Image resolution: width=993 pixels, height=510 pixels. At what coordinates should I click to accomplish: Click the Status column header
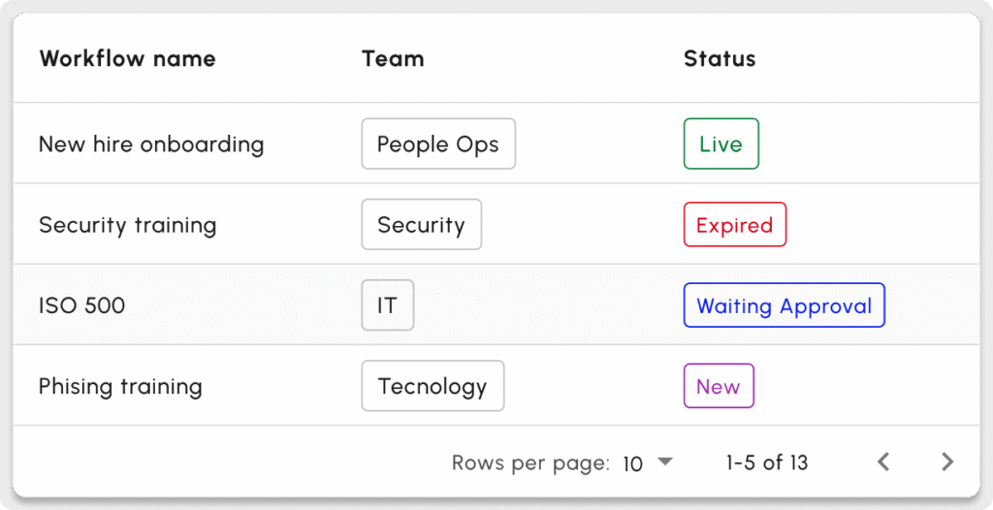pos(720,58)
